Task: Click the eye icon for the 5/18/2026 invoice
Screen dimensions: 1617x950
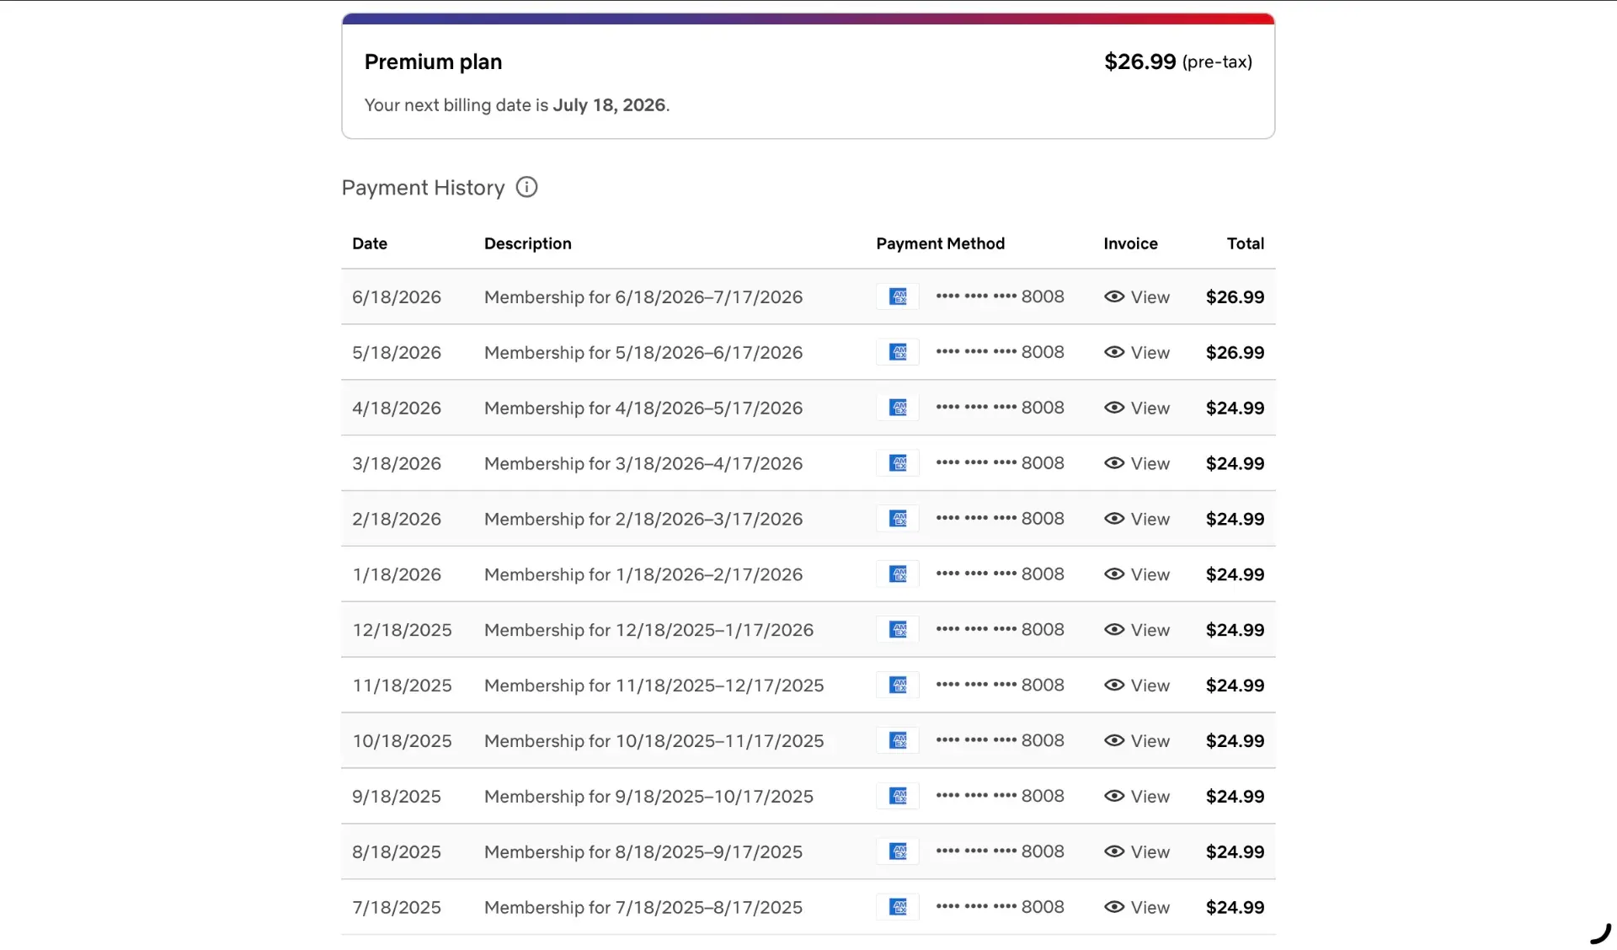Action: [x=1114, y=352]
